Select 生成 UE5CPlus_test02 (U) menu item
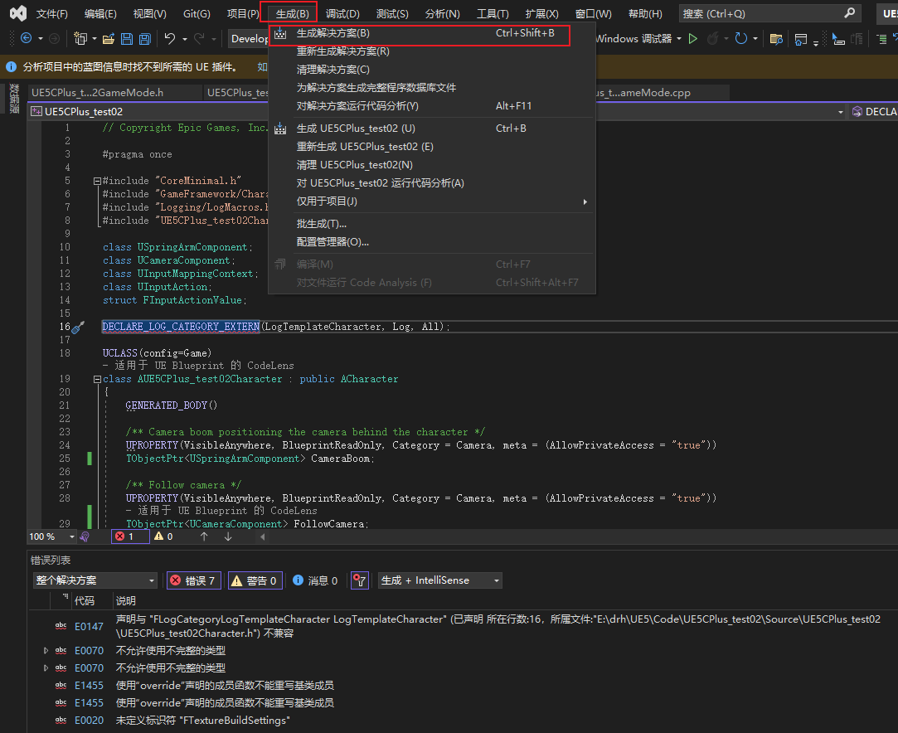 432,129
